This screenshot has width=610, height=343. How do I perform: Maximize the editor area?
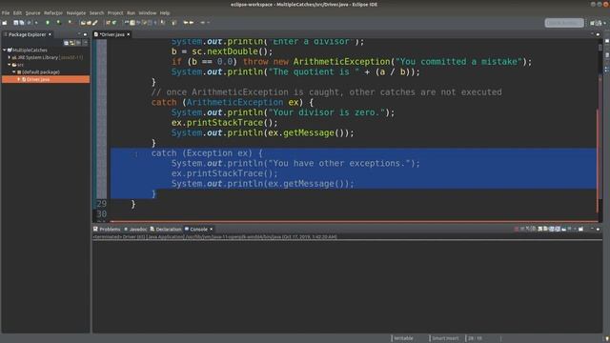(598, 34)
